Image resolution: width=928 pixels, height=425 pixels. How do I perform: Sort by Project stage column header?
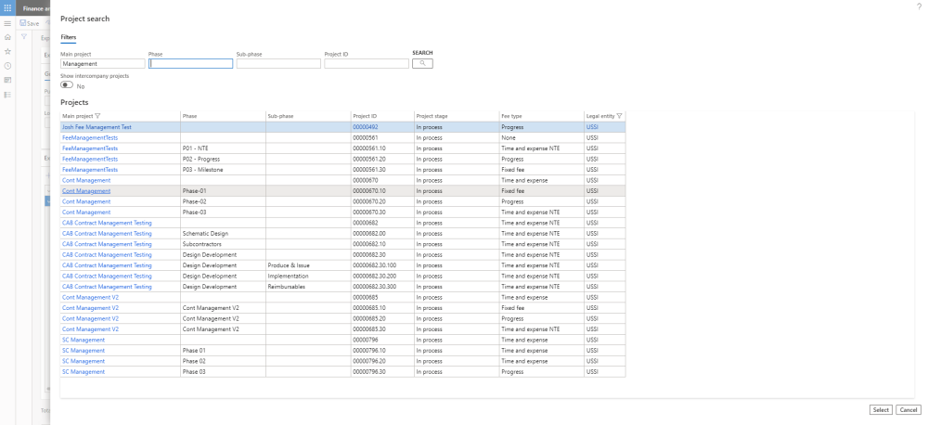(432, 116)
